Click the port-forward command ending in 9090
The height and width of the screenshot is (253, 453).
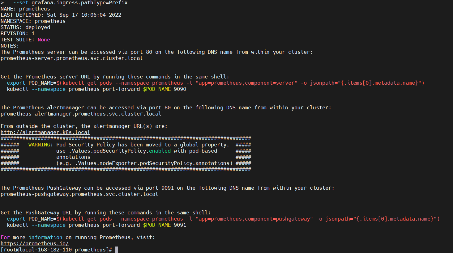tap(96, 89)
